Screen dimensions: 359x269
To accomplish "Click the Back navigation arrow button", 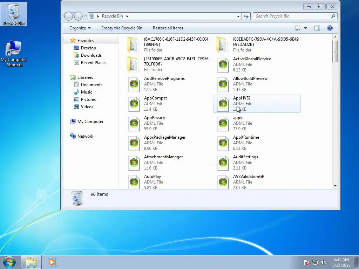I will (68, 16).
